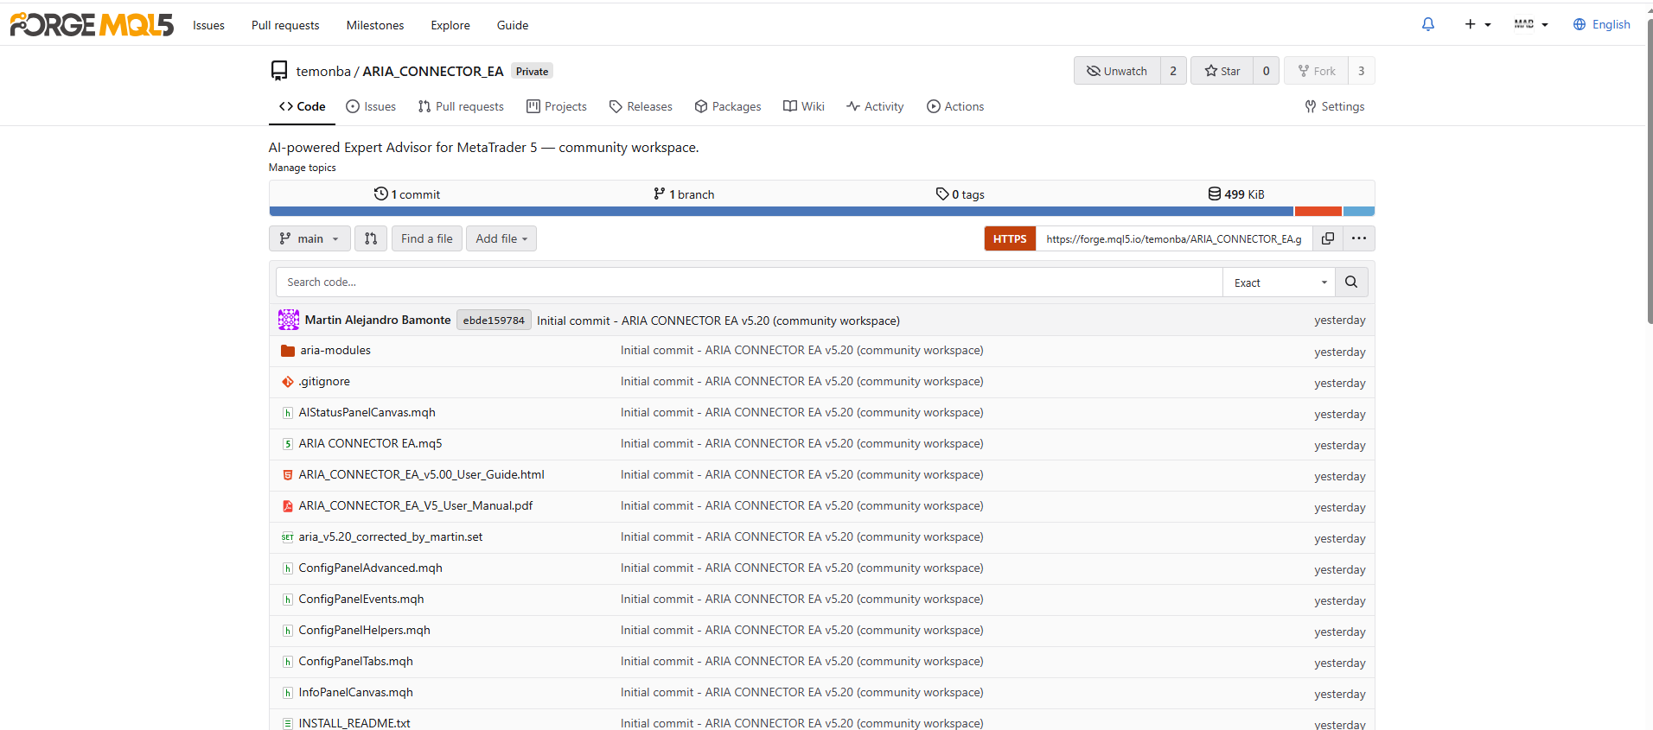Click the Forge MQL5 logo
This screenshot has width=1653, height=730.
(x=92, y=25)
